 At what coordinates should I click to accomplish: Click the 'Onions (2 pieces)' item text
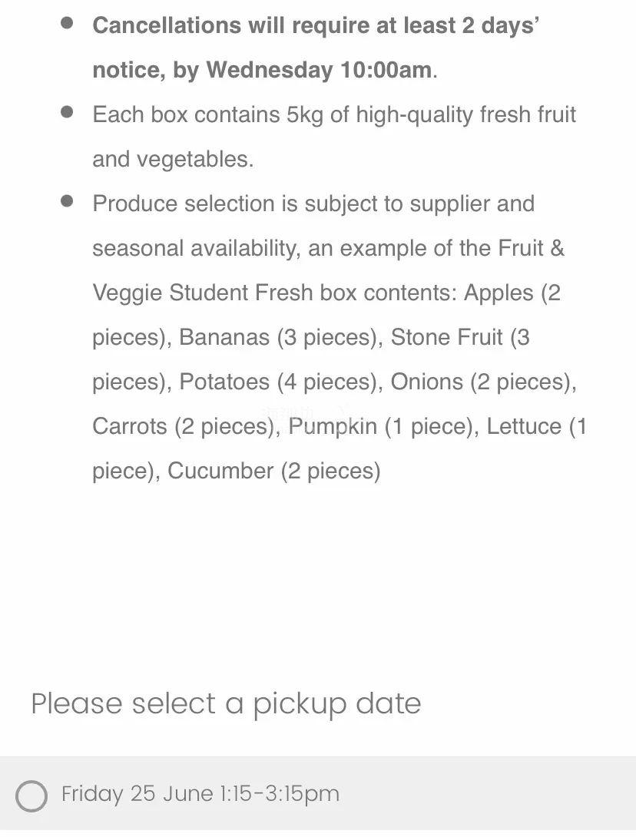click(x=482, y=382)
